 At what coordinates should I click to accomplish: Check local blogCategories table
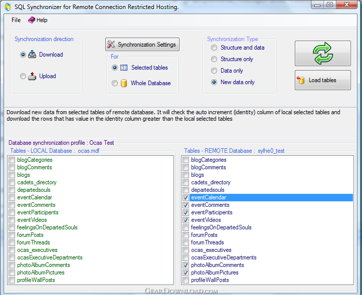[x=12, y=160]
